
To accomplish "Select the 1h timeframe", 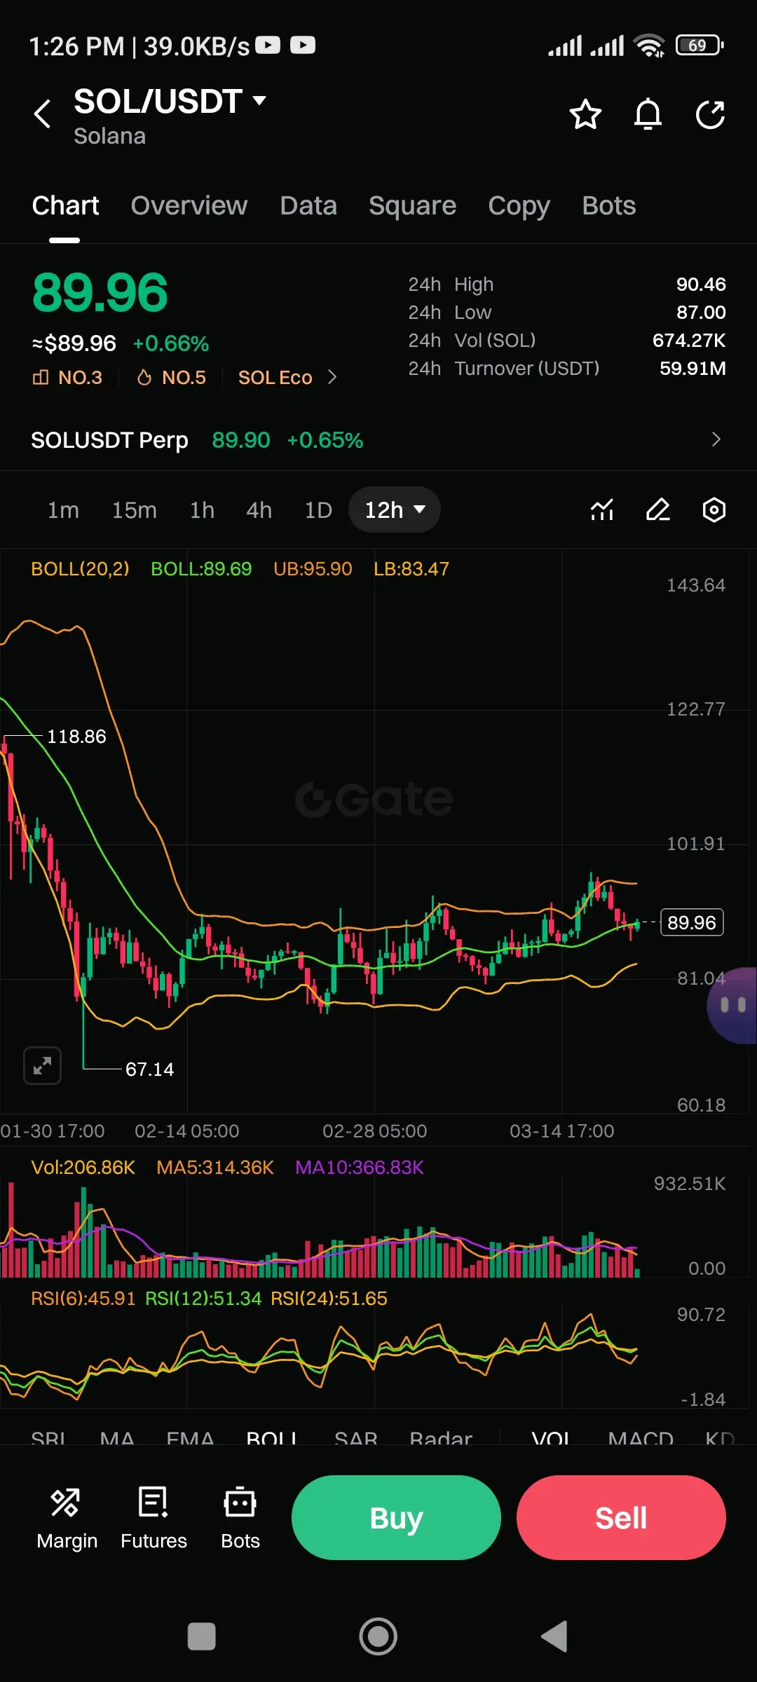I will tap(202, 510).
